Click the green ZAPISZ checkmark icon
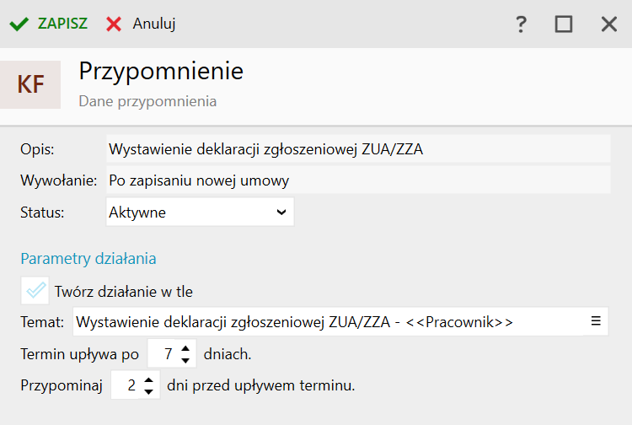The height and width of the screenshot is (425, 632). [19, 24]
